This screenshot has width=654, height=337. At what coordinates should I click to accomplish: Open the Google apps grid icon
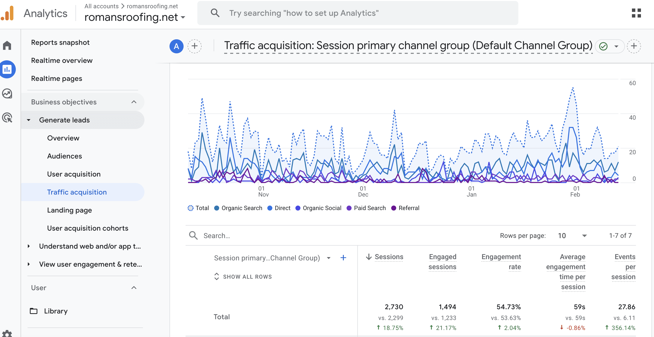point(636,13)
